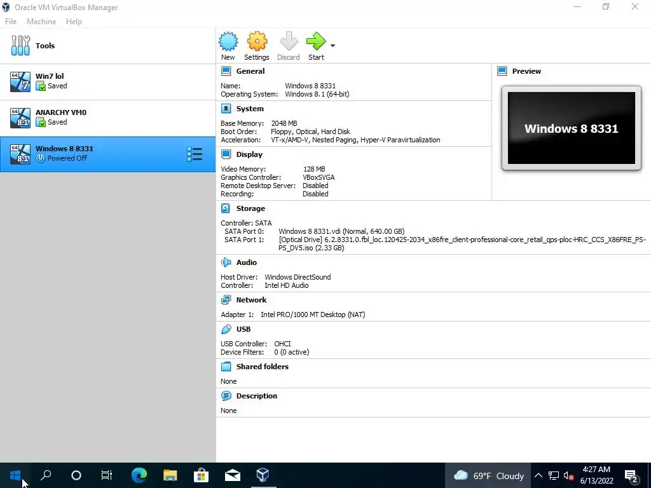This screenshot has height=488, width=651.
Task: Click the Windows 8 8331 OS icon
Action: click(x=20, y=154)
